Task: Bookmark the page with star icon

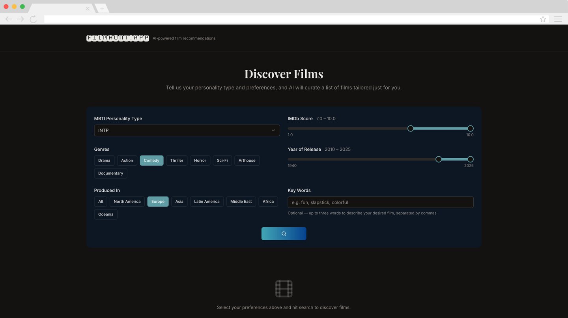Action: click(x=543, y=19)
